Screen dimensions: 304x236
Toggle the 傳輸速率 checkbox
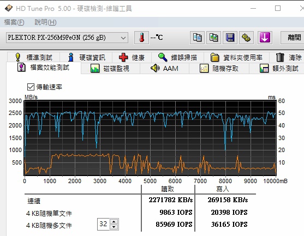(x=31, y=87)
